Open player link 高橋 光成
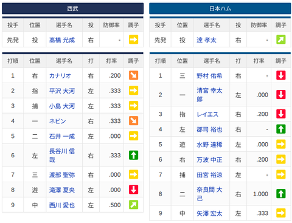This screenshot has height=223, width=292. [62, 40]
